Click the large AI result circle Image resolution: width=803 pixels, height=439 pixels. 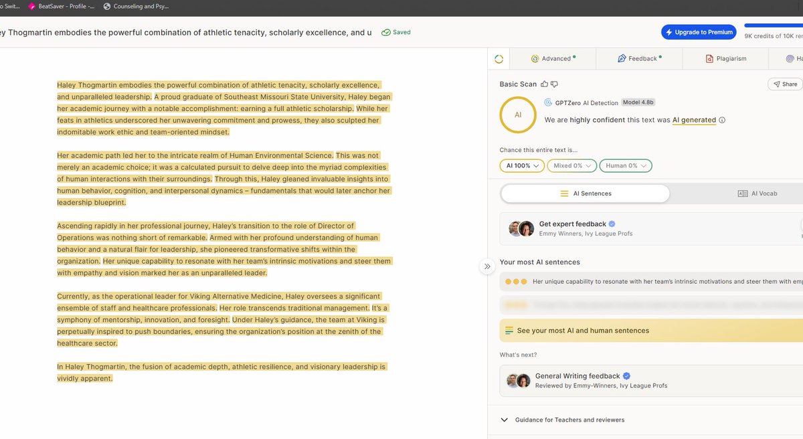pyautogui.click(x=518, y=114)
